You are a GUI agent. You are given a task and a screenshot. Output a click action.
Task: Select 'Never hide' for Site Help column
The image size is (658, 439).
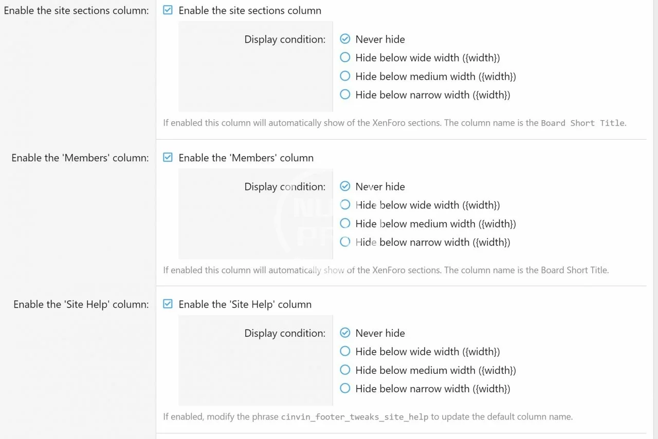click(345, 333)
